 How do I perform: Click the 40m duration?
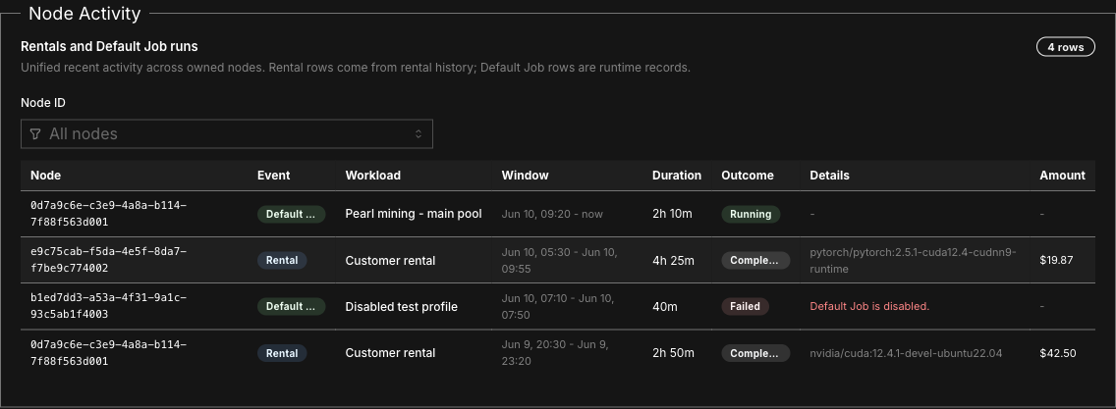point(665,307)
